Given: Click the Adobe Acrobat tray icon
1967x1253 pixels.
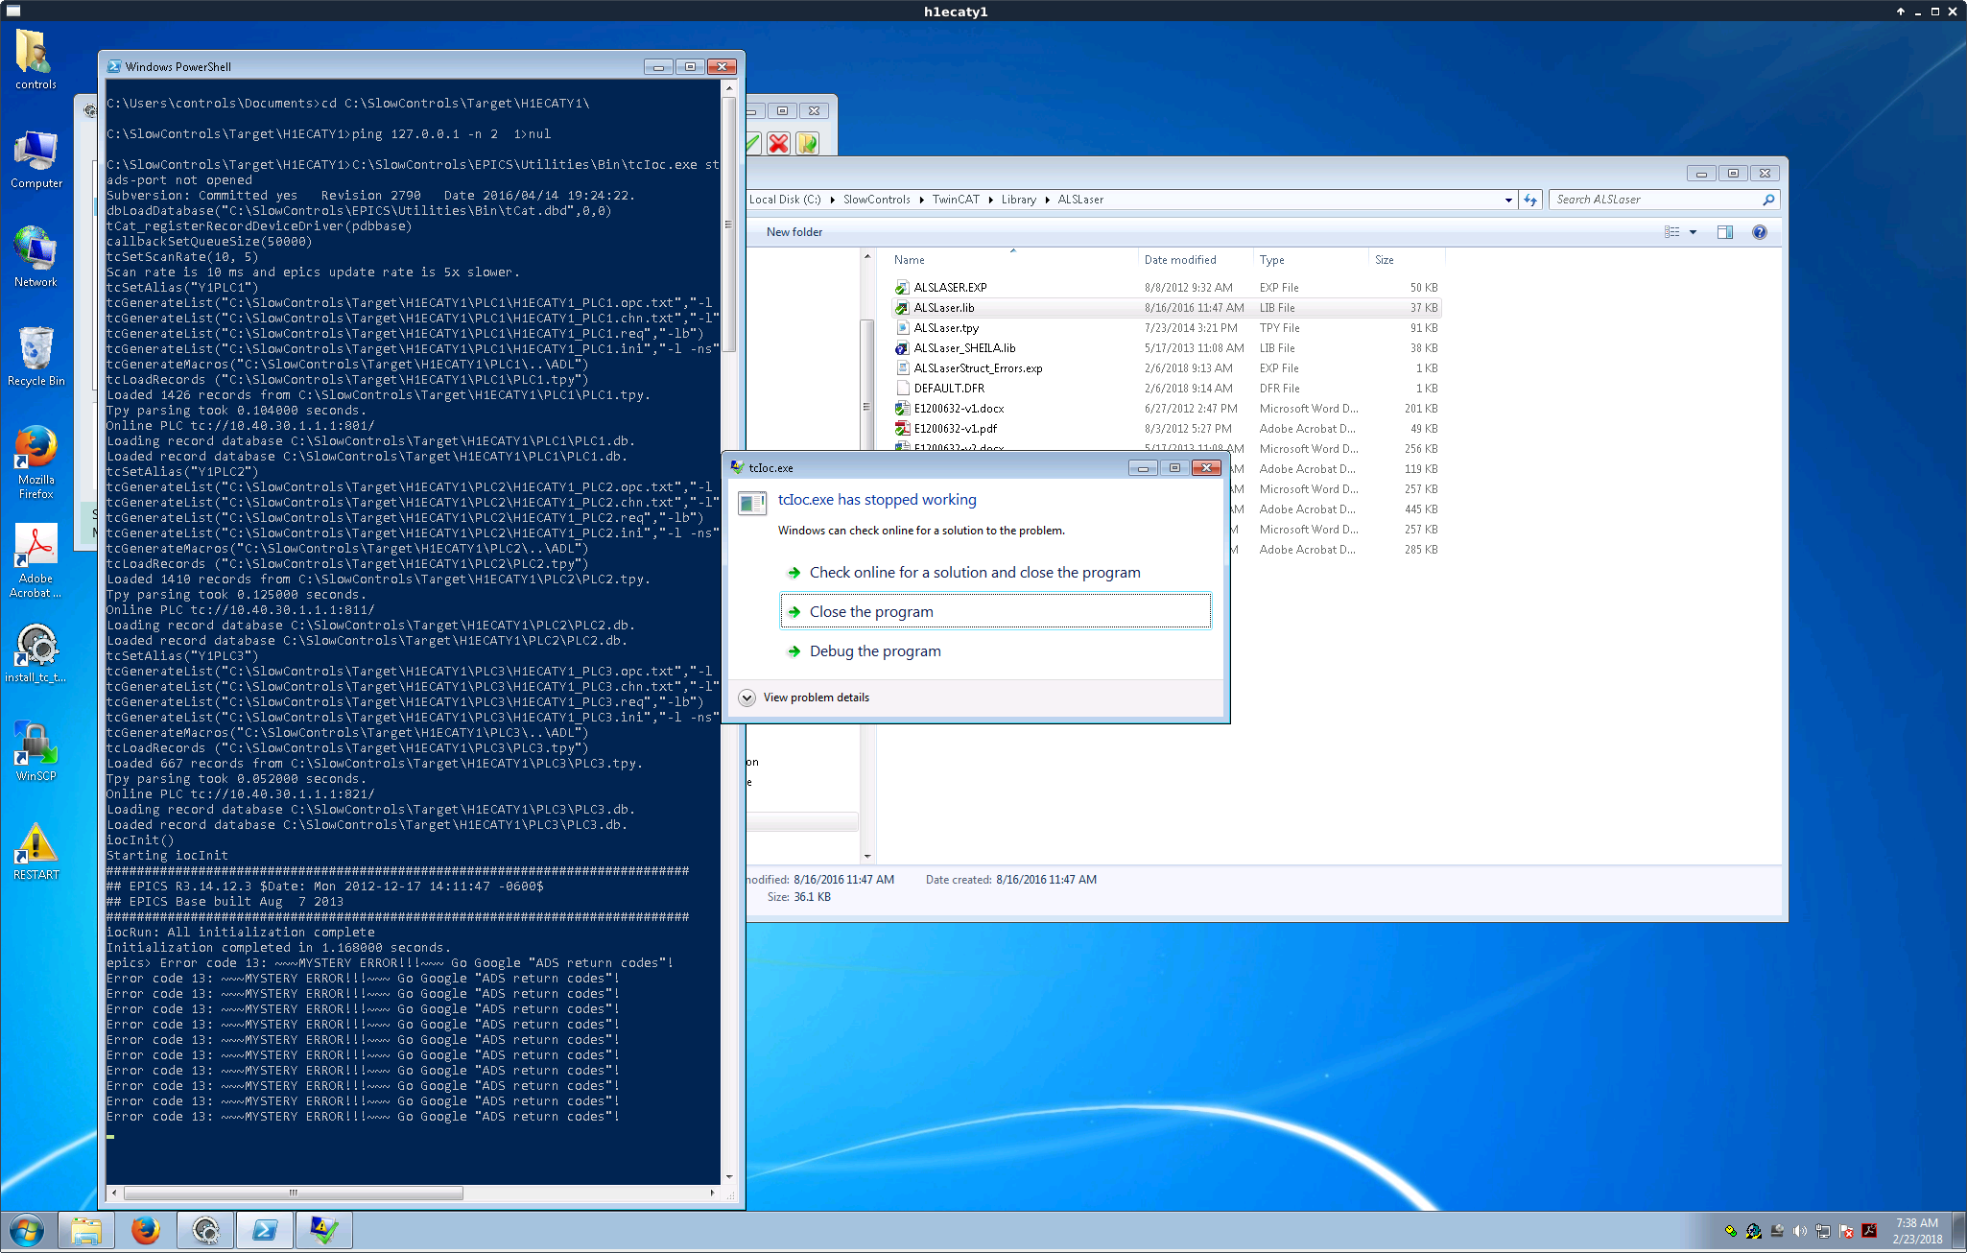Looking at the screenshot, I should [x=1869, y=1231].
